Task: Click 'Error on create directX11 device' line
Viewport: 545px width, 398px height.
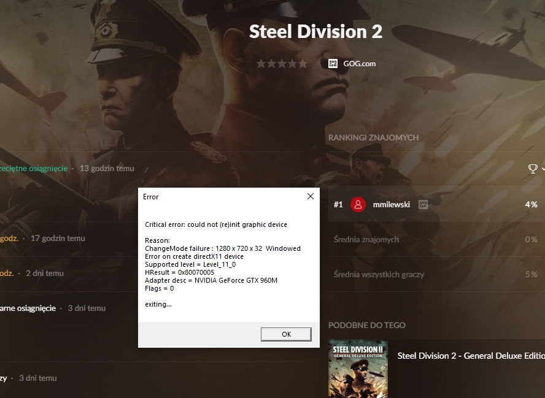Action: point(194,257)
